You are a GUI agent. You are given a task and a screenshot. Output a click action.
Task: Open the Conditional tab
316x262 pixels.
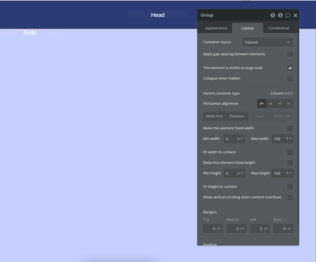pos(279,28)
